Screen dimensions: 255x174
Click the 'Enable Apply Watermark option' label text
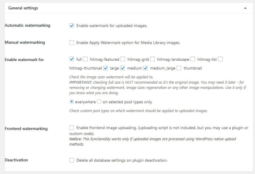pyautogui.click(x=128, y=43)
